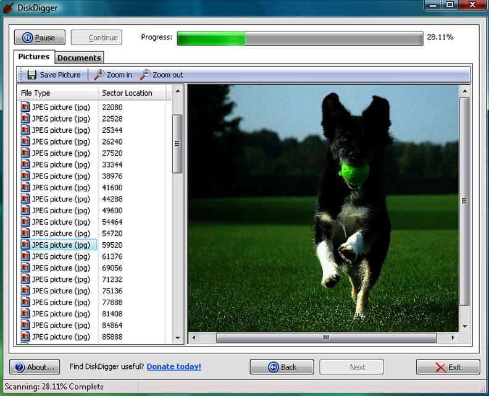Select JPEG icon for sector 77888
Viewport: 489px width, 396px height.
coord(25,302)
